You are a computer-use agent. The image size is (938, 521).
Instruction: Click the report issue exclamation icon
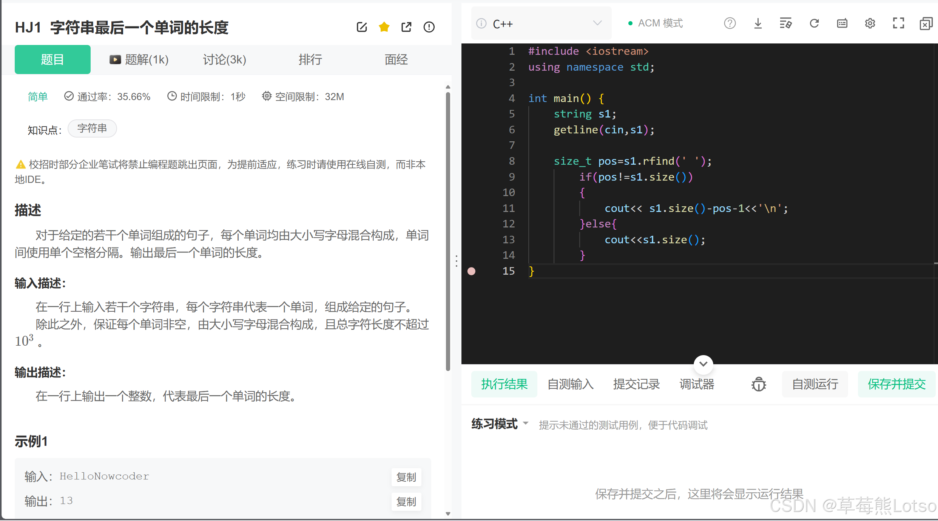click(x=429, y=27)
